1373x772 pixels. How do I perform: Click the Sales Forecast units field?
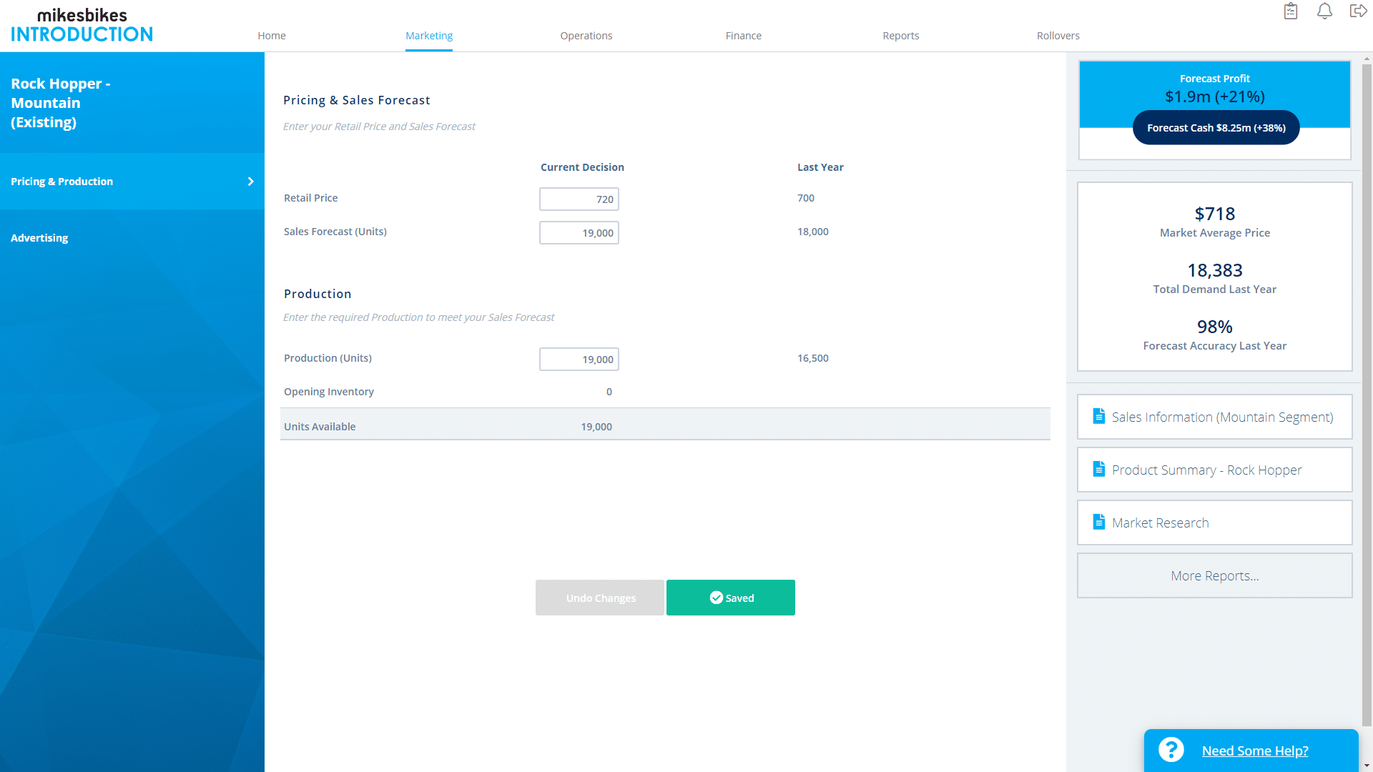tap(579, 233)
